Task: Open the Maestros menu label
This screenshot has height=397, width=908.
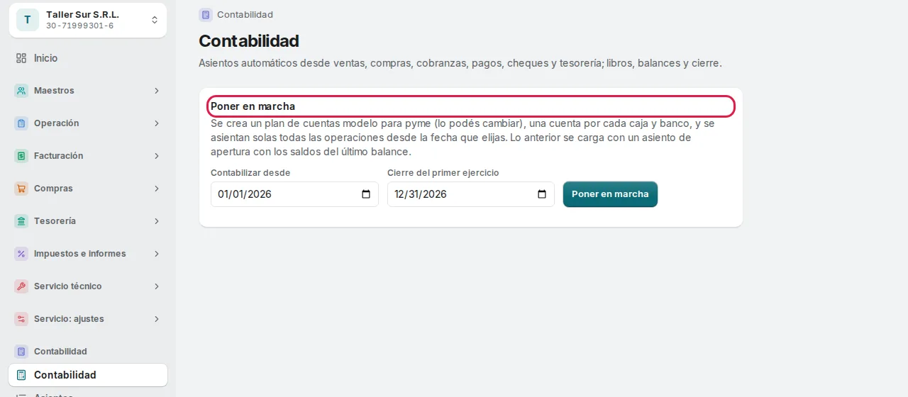Action: (x=54, y=91)
